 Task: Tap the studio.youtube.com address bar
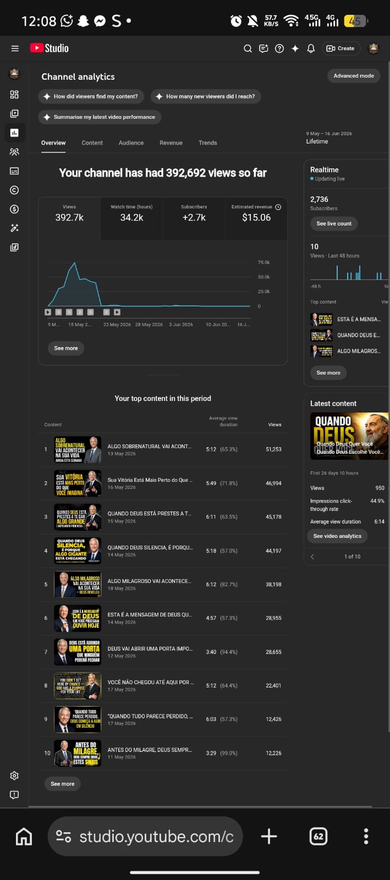coord(145,837)
